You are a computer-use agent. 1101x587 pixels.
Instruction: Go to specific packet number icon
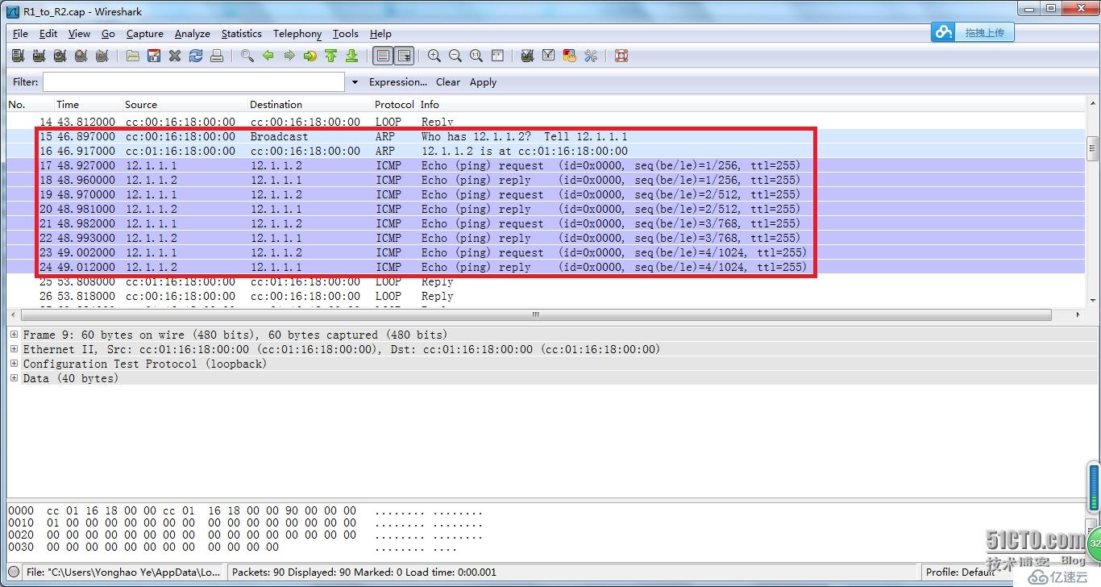point(310,56)
